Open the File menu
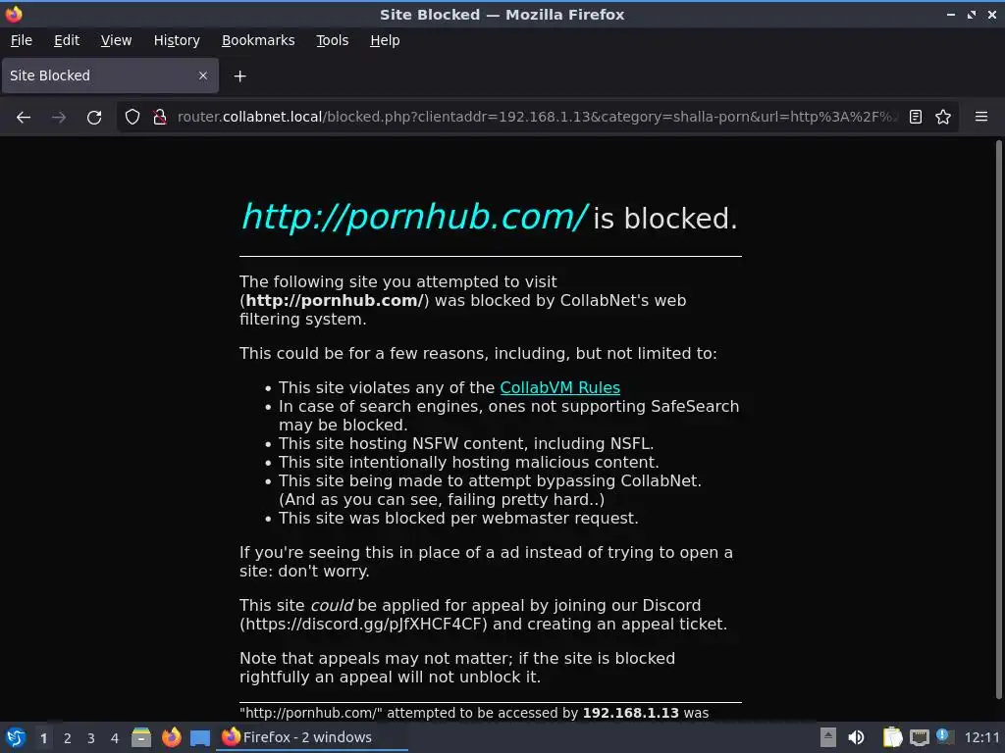The image size is (1005, 753). pyautogui.click(x=22, y=40)
